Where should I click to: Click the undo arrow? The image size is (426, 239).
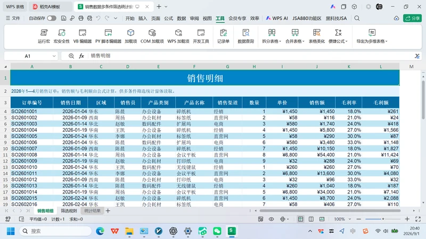[99, 18]
